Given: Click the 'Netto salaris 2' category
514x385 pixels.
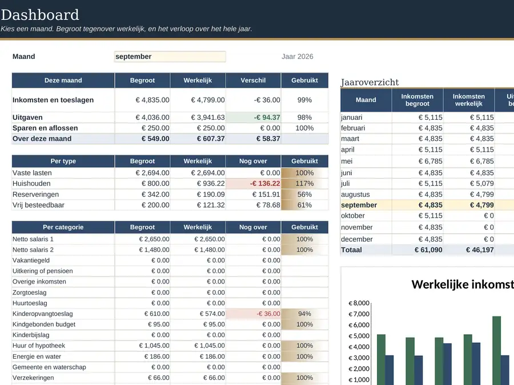Looking at the screenshot, I should 33,250.
